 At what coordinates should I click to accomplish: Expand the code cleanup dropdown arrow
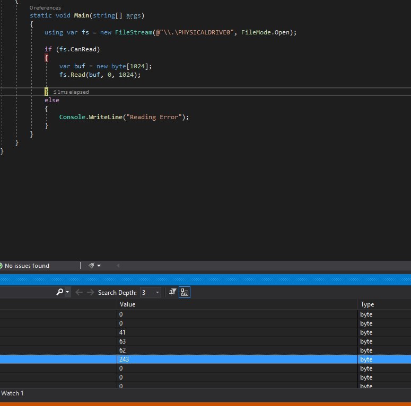pos(99,266)
